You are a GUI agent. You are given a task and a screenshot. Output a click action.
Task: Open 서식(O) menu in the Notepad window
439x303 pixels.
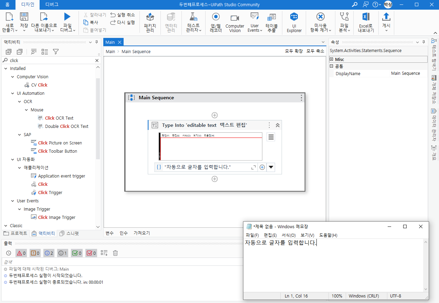[289, 235]
